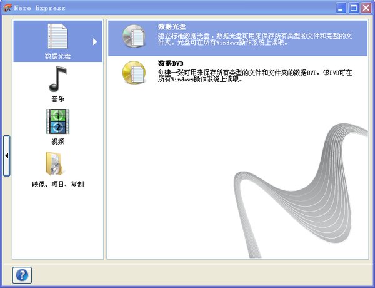Close the Nero Express window
The height and width of the screenshot is (288, 375).
(x=366, y=8)
